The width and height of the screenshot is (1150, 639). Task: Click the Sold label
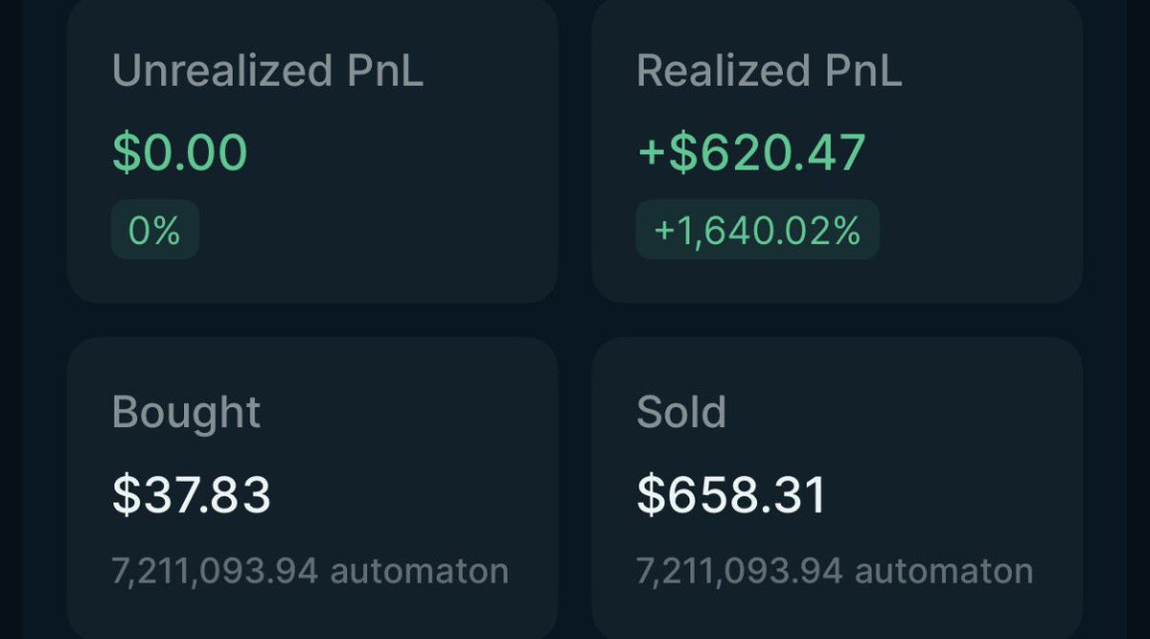pos(681,413)
